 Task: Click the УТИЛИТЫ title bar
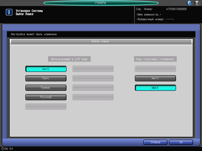[x=101, y=3]
